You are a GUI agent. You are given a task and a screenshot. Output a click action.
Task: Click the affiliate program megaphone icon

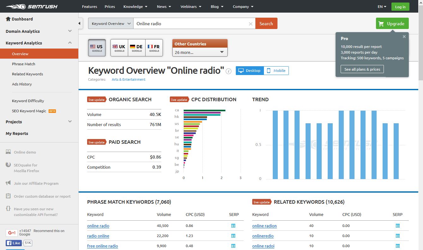(x=8, y=183)
